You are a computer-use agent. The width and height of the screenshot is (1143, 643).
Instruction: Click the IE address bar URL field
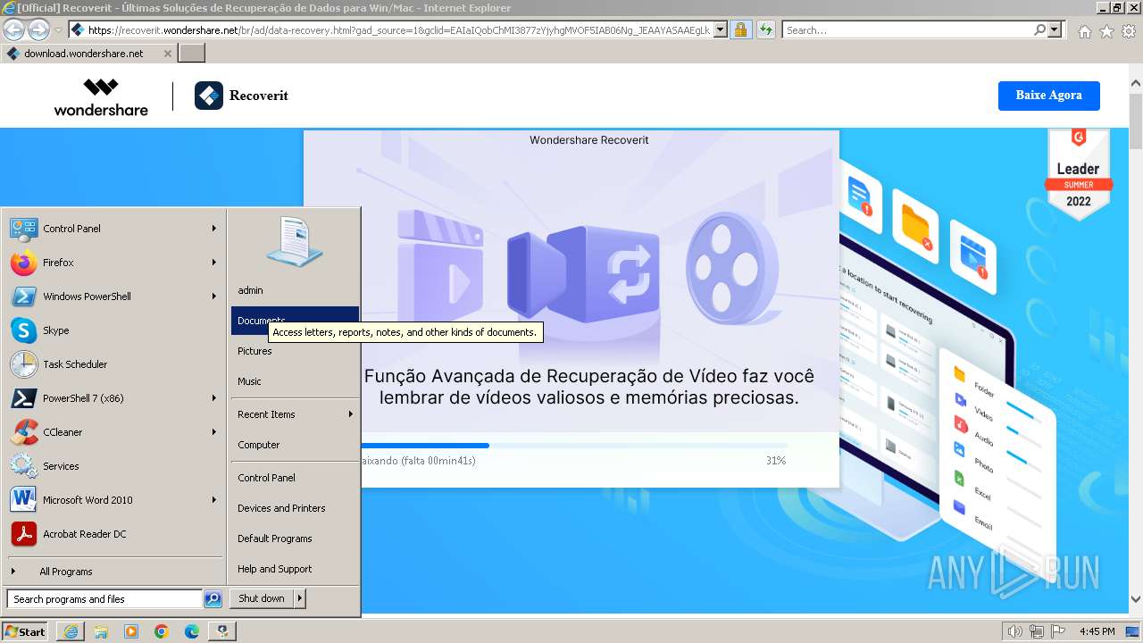pyautogui.click(x=399, y=29)
